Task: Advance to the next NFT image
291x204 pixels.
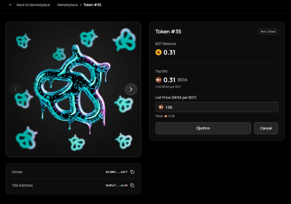Action: tap(131, 89)
